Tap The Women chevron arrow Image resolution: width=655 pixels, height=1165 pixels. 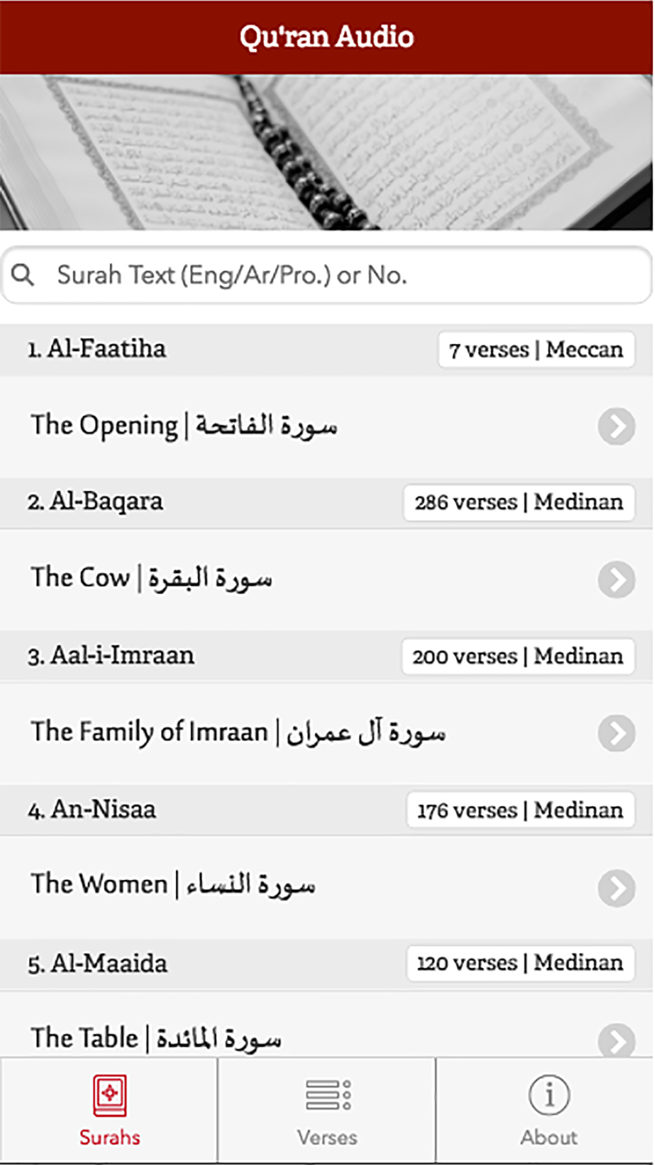click(616, 888)
